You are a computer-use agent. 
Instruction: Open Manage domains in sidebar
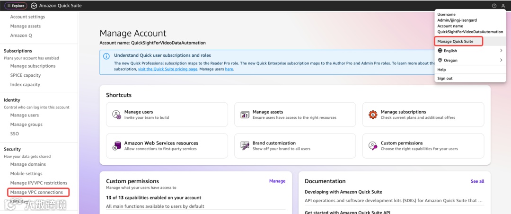tap(28, 164)
